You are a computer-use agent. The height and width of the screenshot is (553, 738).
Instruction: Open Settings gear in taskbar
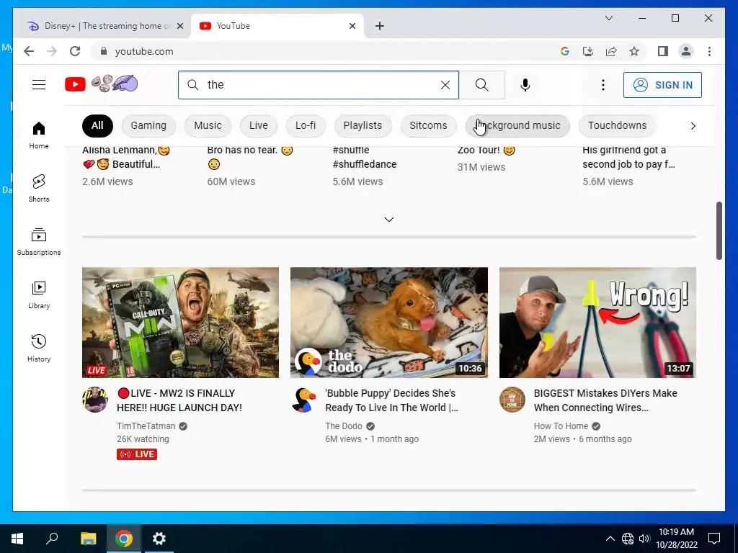point(159,539)
